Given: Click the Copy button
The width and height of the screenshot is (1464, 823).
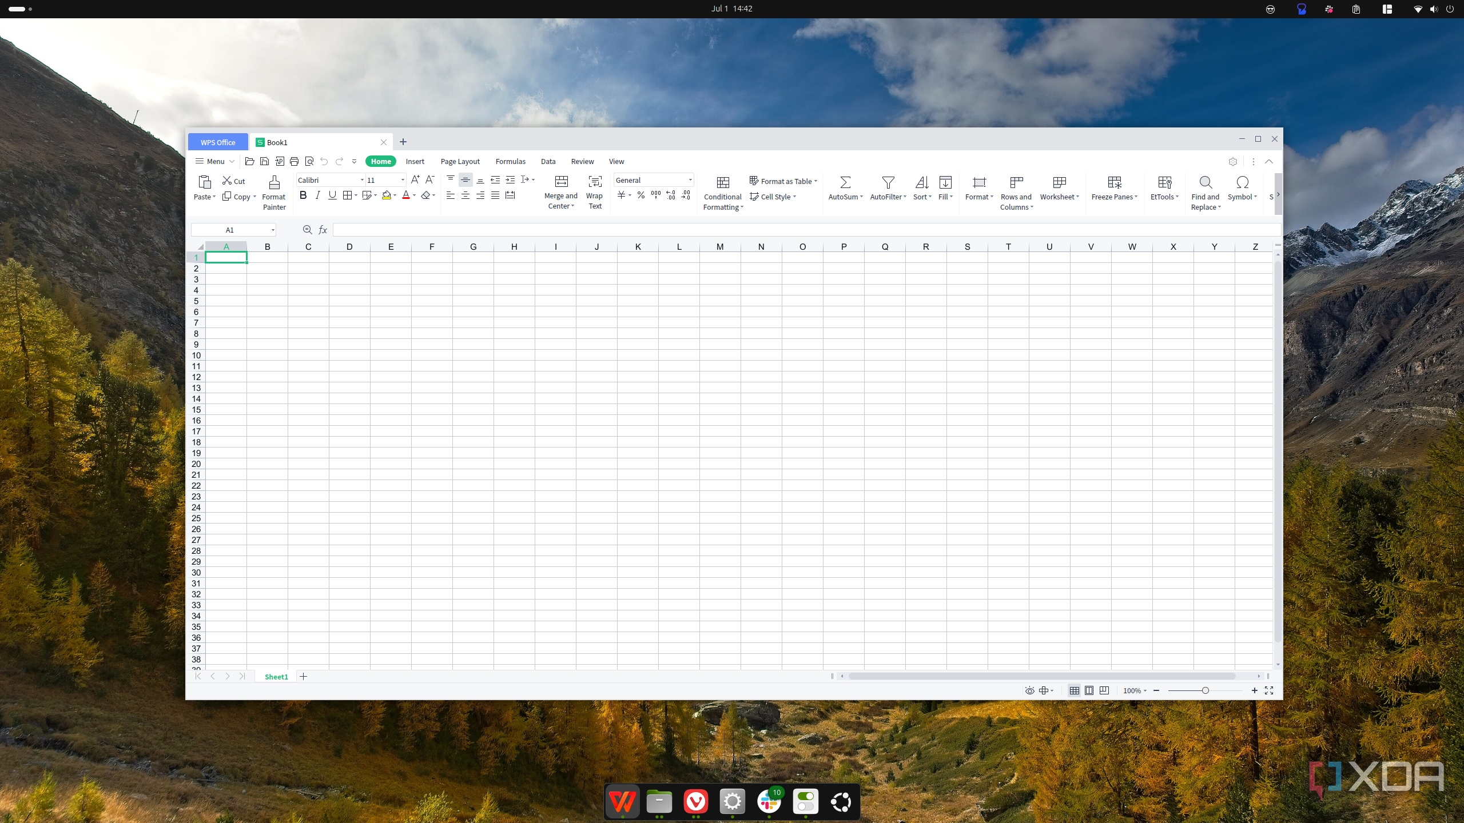Looking at the screenshot, I should click(237, 197).
